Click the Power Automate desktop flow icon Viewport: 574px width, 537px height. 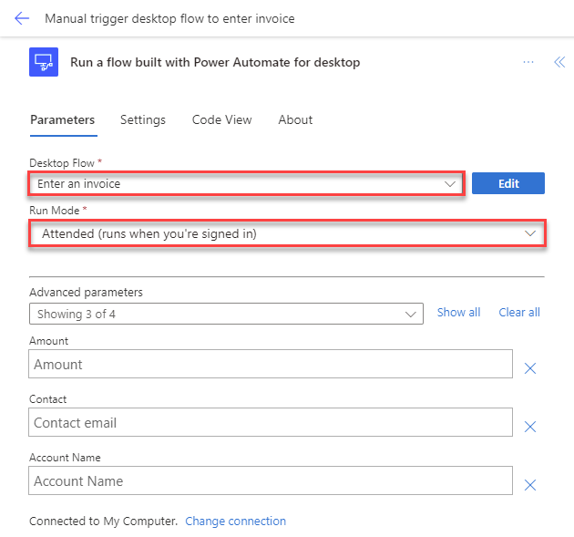pos(44,62)
